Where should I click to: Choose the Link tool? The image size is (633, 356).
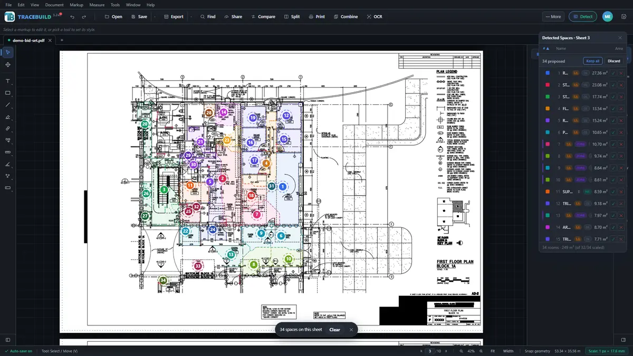7,128
